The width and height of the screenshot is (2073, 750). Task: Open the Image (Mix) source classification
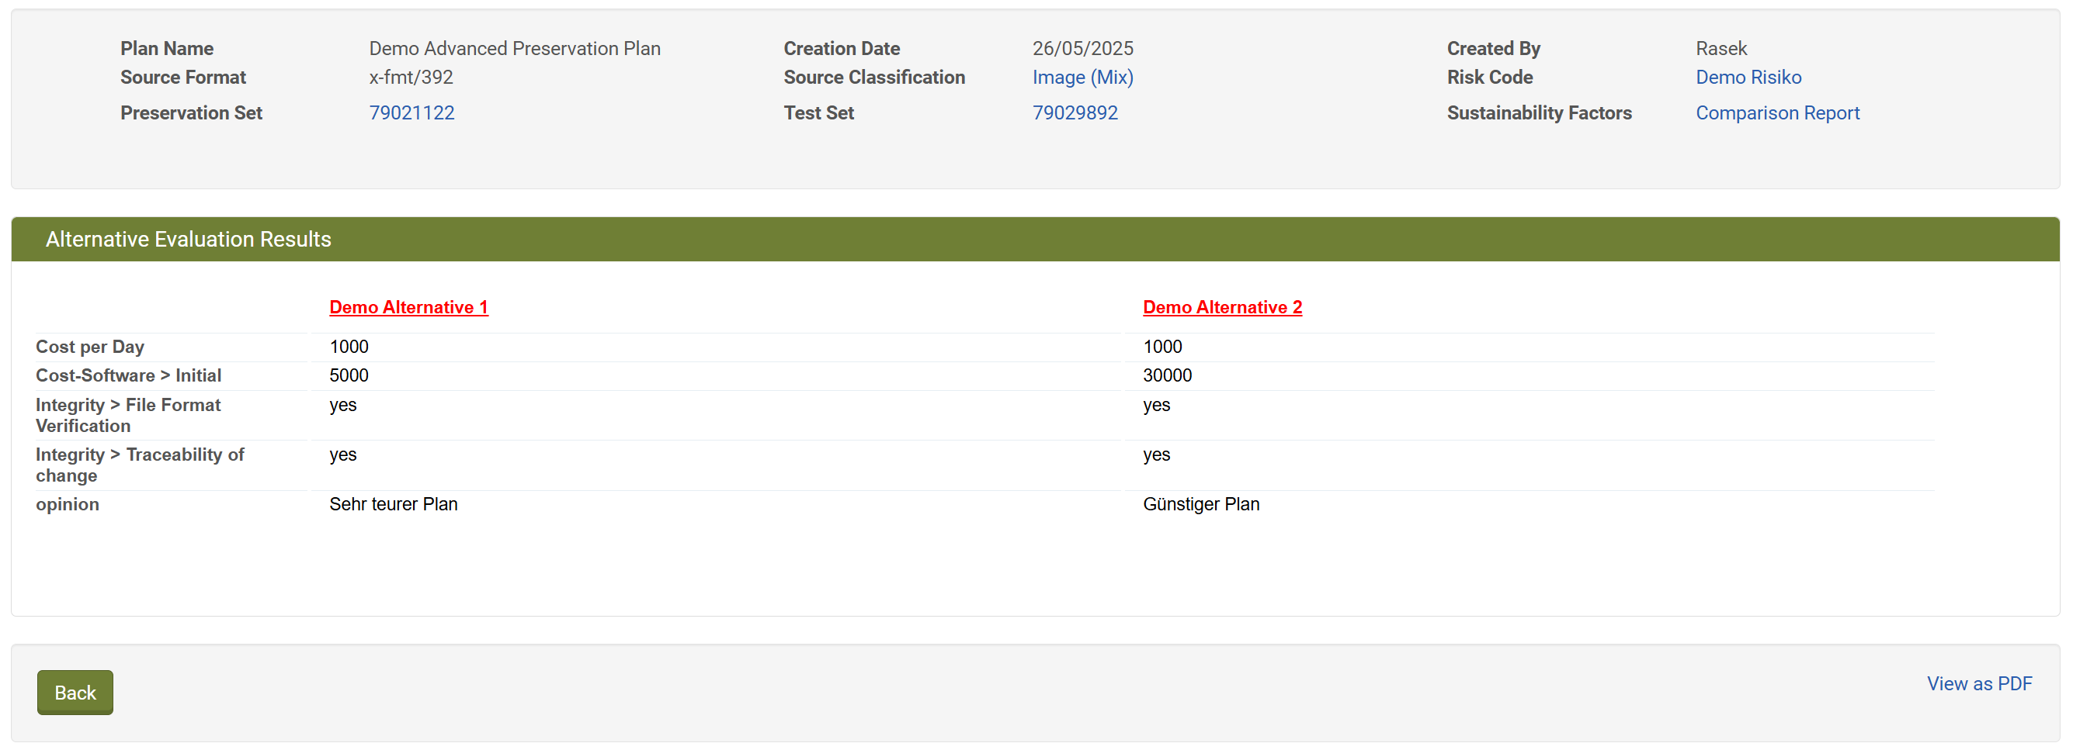pyautogui.click(x=1082, y=77)
